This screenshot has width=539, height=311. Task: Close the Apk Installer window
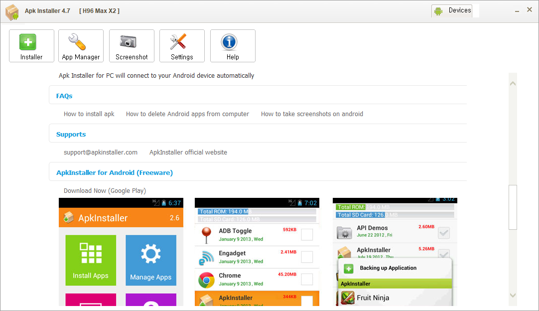[530, 9]
